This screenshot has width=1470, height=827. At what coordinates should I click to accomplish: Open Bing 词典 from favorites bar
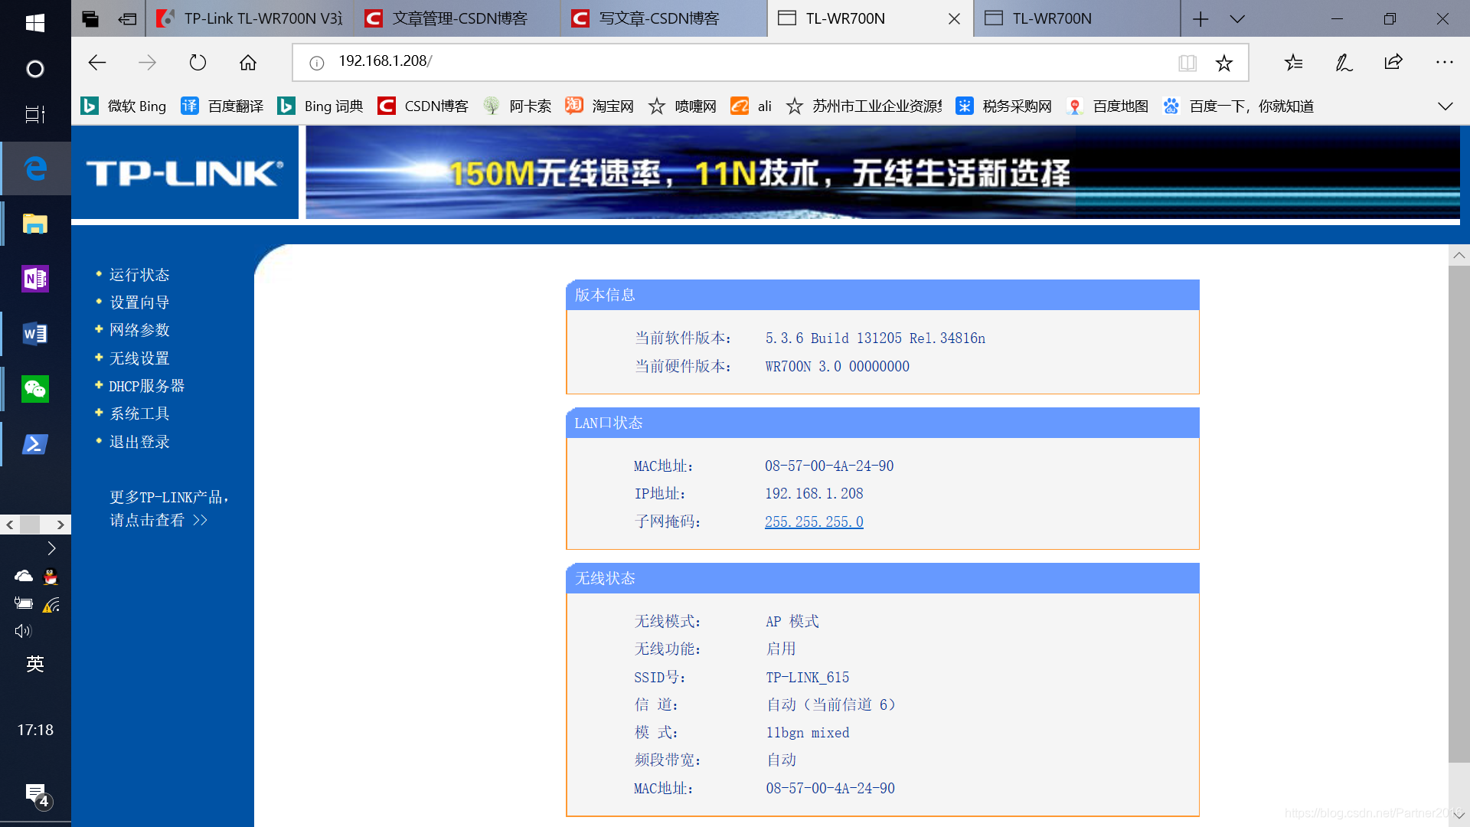click(x=334, y=106)
